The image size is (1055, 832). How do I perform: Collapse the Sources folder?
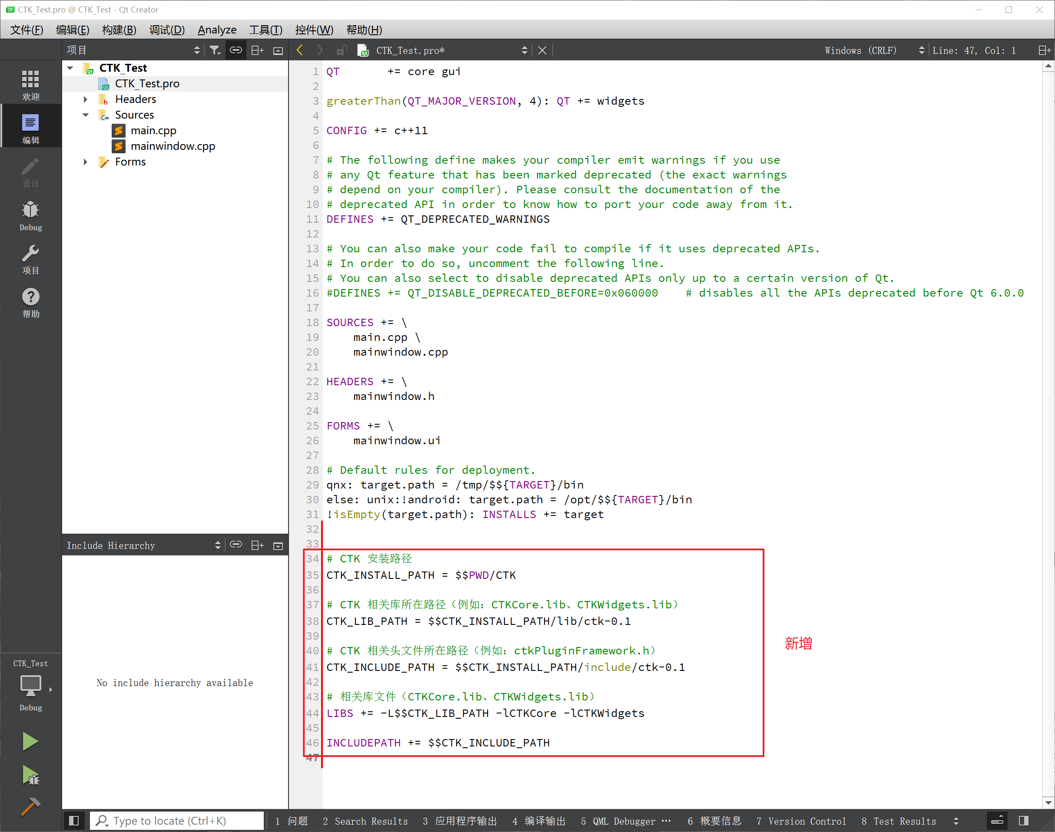point(86,115)
